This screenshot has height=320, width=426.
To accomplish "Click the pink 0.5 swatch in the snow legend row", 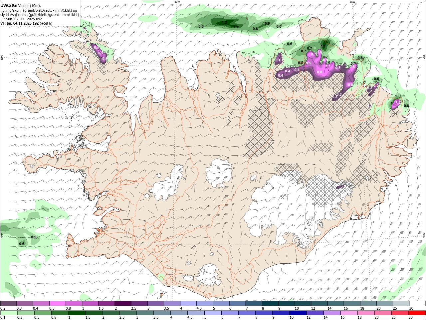I will click(57, 303).
